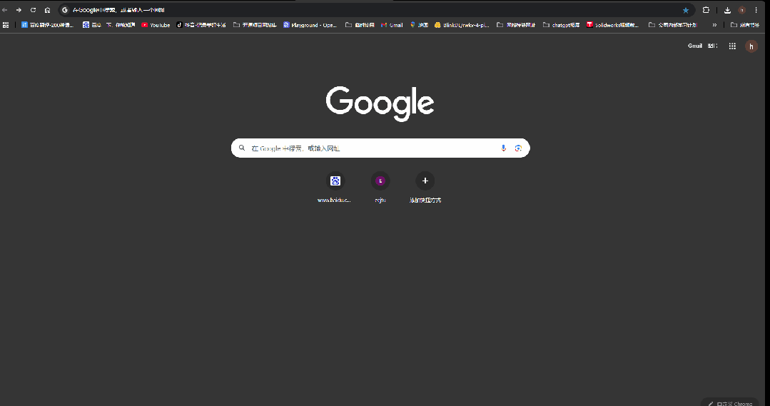Open the www.baidu.c... shortcut tile

[x=335, y=187]
